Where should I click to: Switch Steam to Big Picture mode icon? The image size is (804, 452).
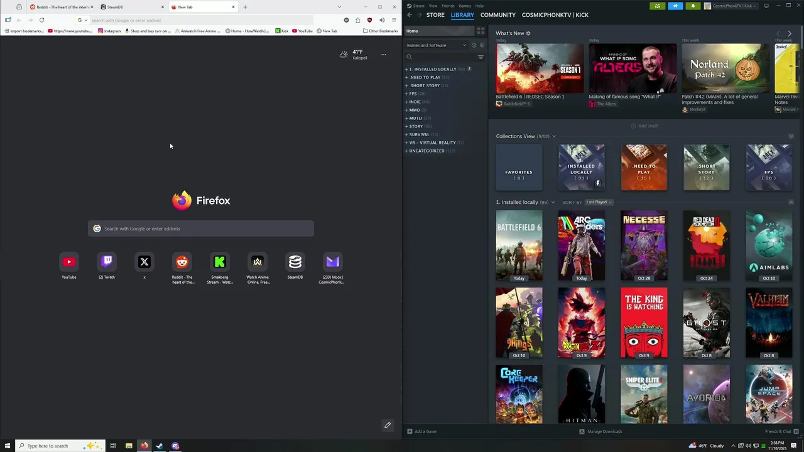(766, 6)
